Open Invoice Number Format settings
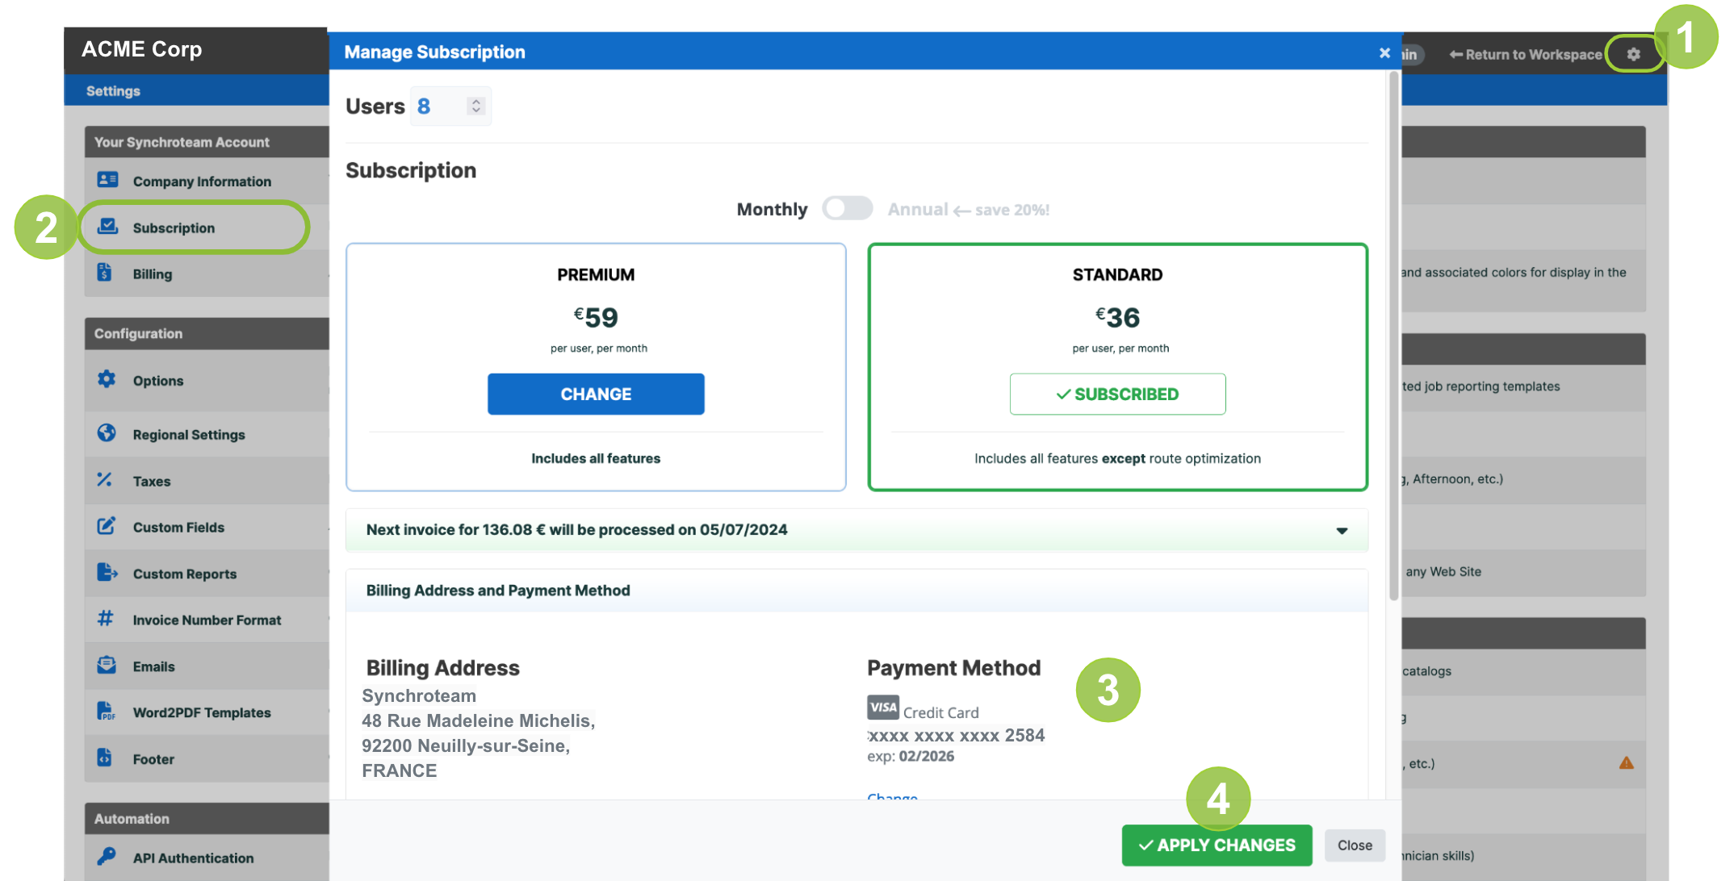 tap(207, 620)
